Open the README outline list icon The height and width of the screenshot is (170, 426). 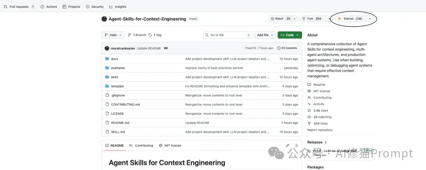(296, 145)
